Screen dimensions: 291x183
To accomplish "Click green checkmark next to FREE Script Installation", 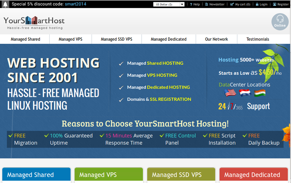I will pyautogui.click(x=205, y=136).
